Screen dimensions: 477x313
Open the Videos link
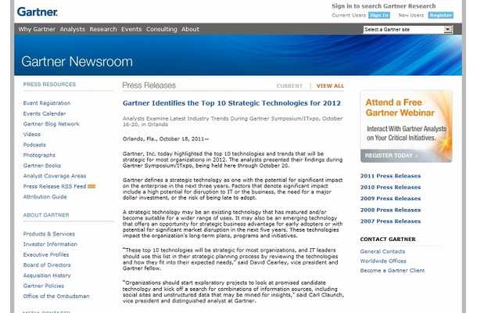32,135
